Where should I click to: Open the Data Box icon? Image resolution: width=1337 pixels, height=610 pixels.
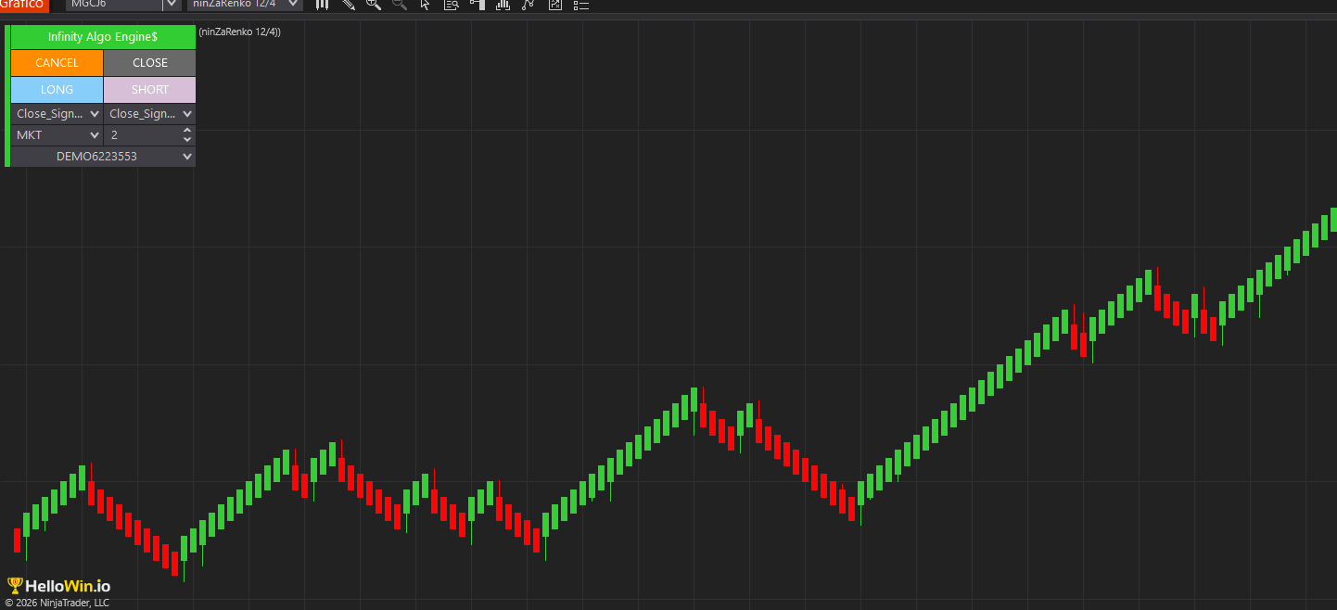click(452, 5)
